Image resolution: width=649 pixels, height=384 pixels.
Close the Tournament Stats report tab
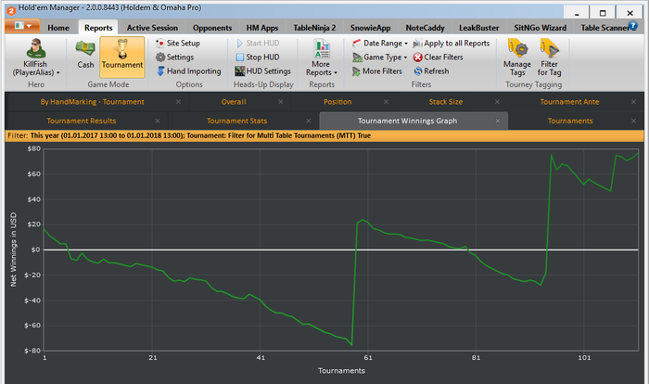click(309, 121)
